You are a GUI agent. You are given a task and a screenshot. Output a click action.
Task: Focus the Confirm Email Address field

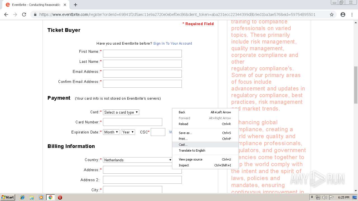pyautogui.click(x=142, y=84)
